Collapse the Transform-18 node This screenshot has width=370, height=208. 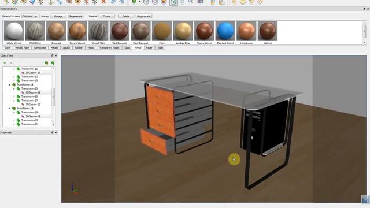tap(10, 109)
